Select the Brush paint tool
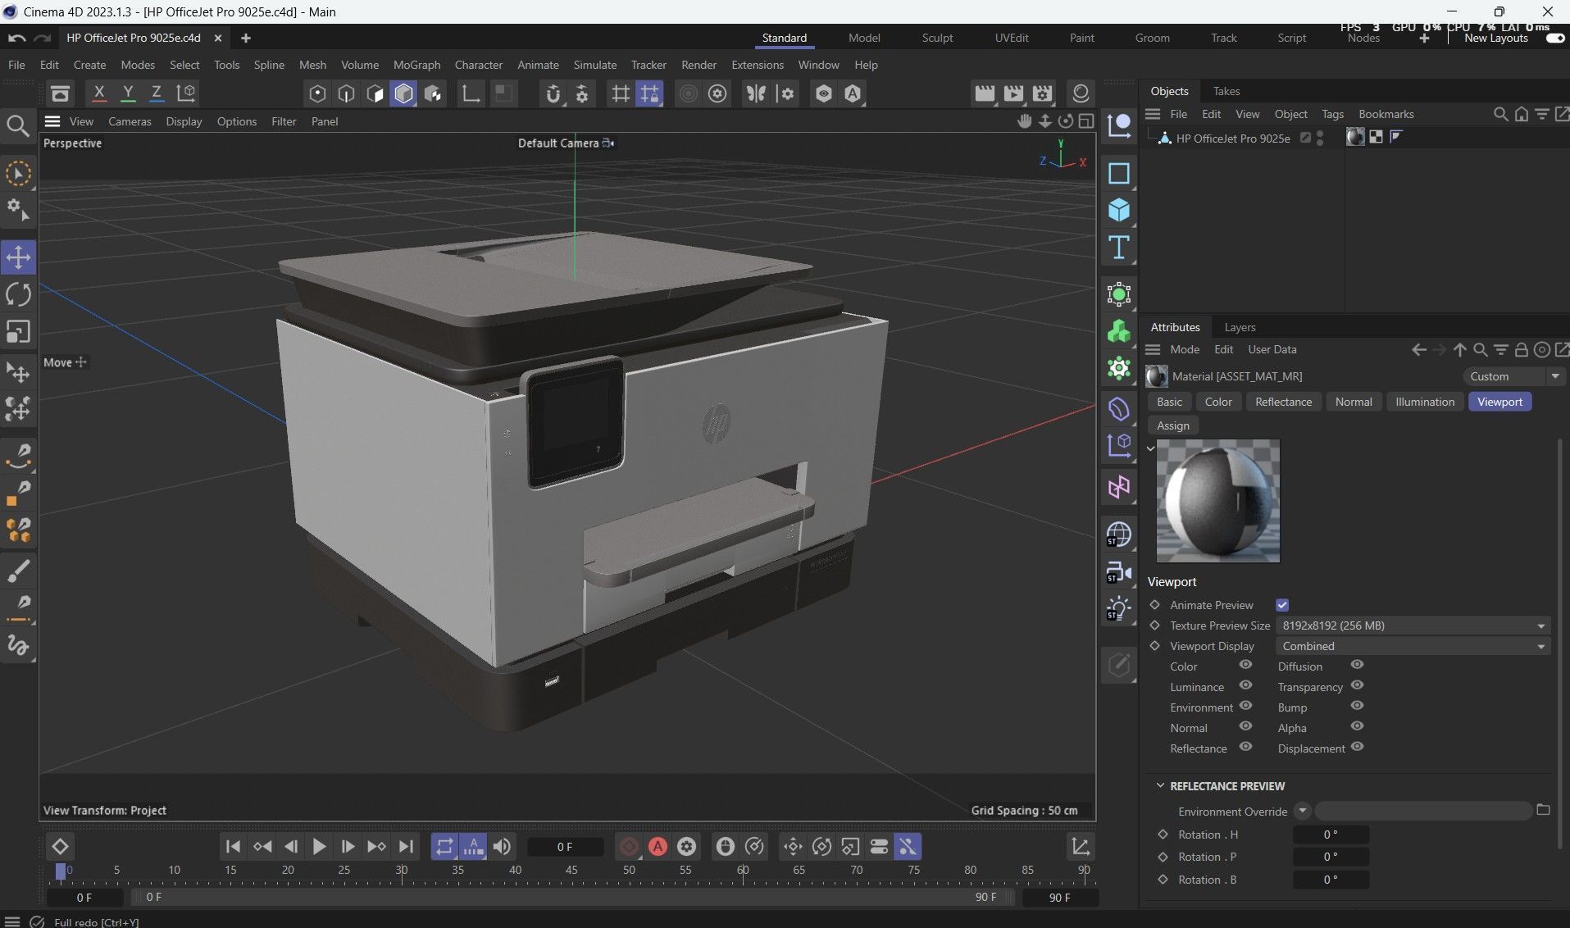This screenshot has height=928, width=1570. (x=18, y=571)
